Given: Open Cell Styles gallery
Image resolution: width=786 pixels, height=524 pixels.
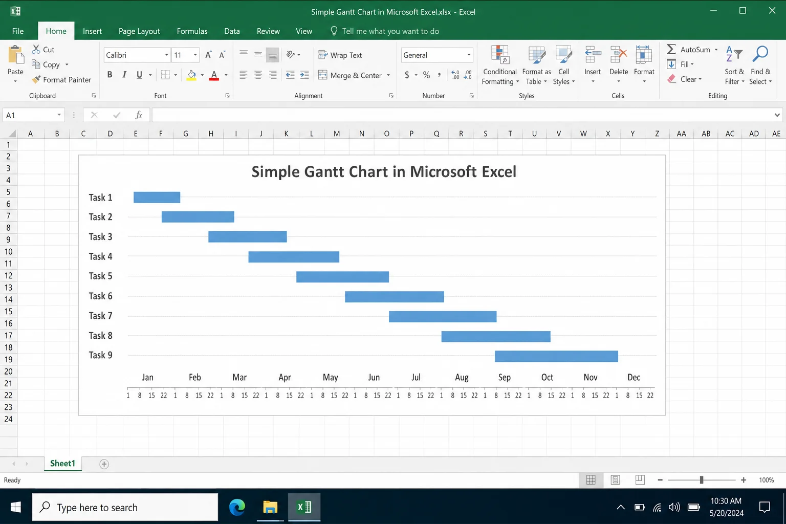Looking at the screenshot, I should (564, 65).
